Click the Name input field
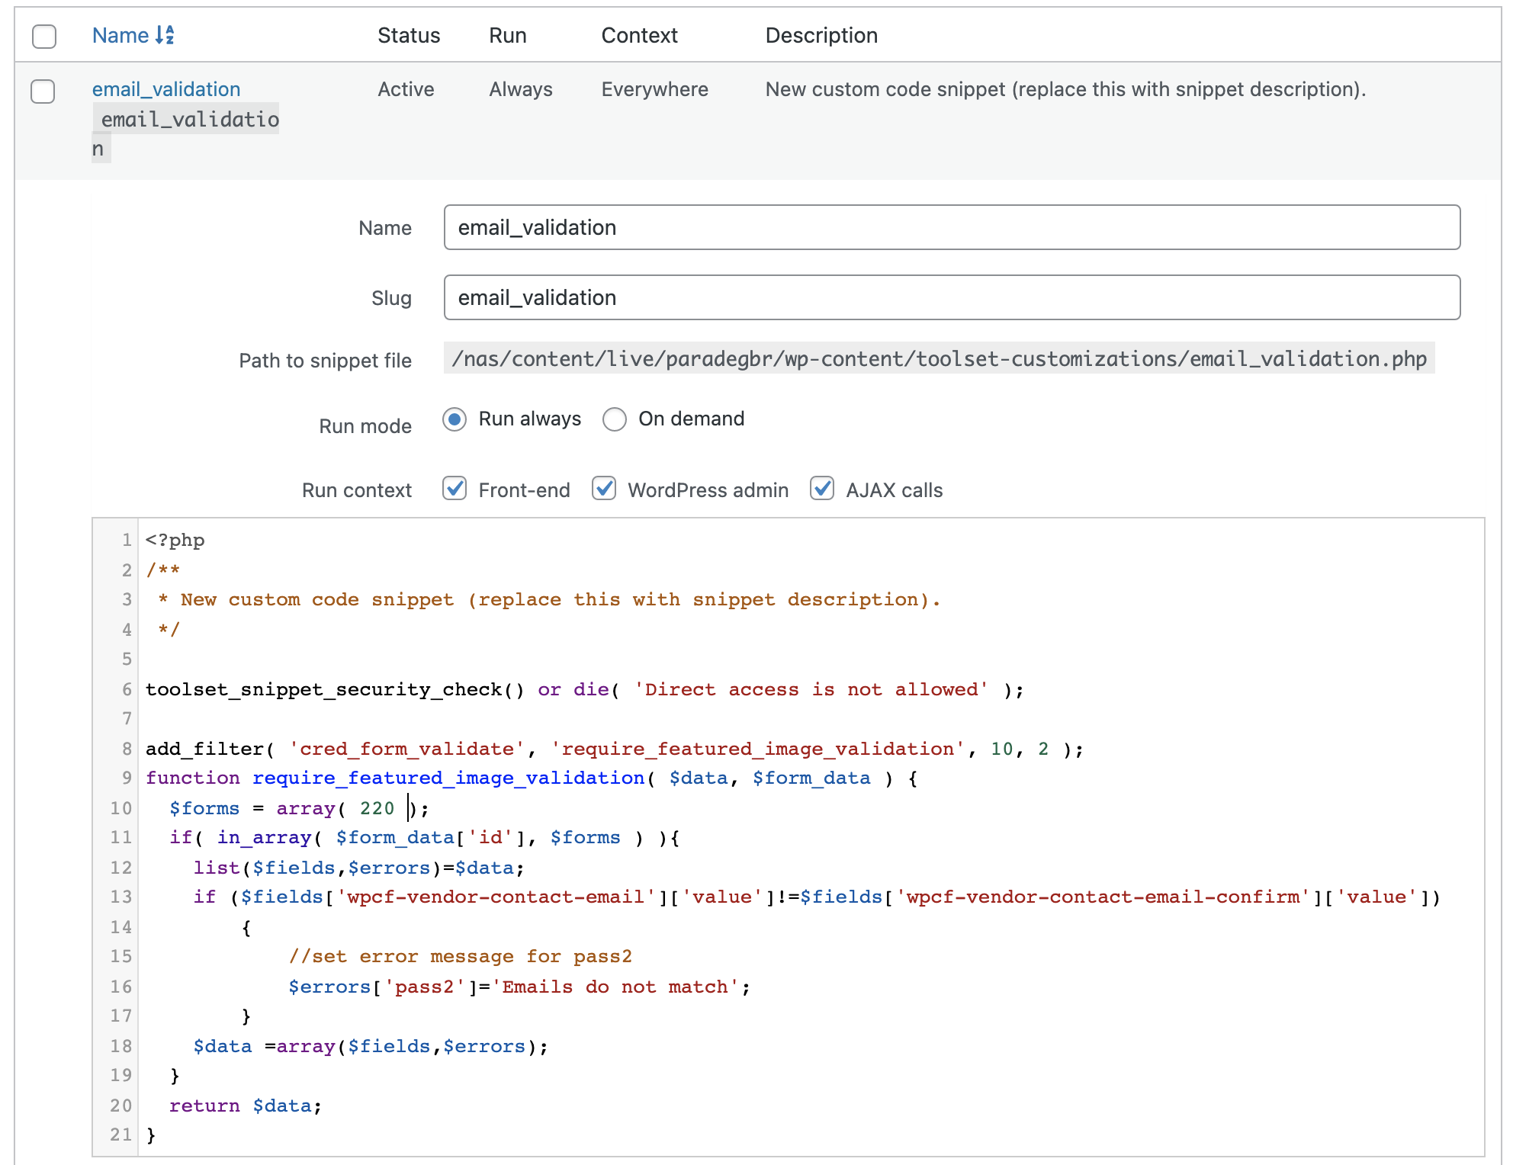Viewport: 1513px width, 1165px height. [952, 227]
